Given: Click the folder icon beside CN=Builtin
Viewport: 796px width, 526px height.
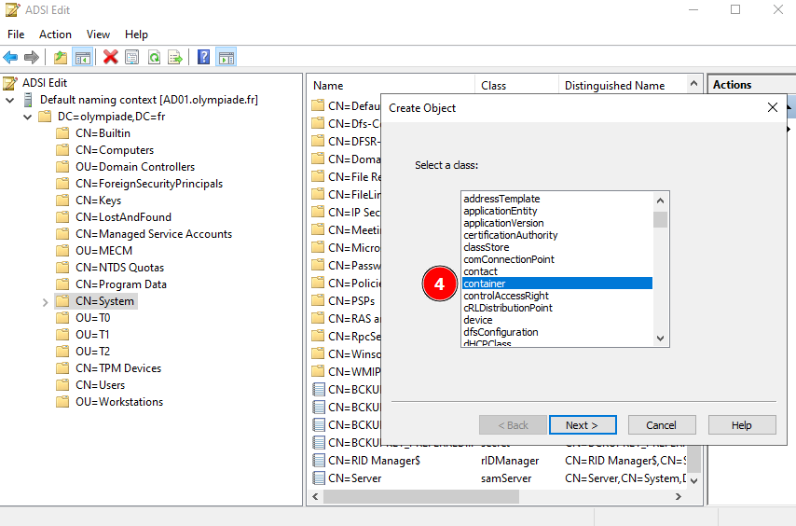Looking at the screenshot, I should [x=62, y=133].
